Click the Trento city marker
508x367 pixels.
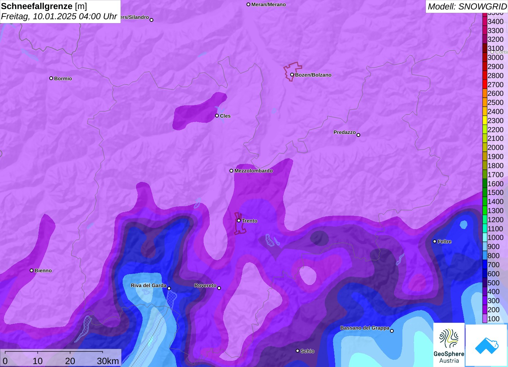pos(239,220)
